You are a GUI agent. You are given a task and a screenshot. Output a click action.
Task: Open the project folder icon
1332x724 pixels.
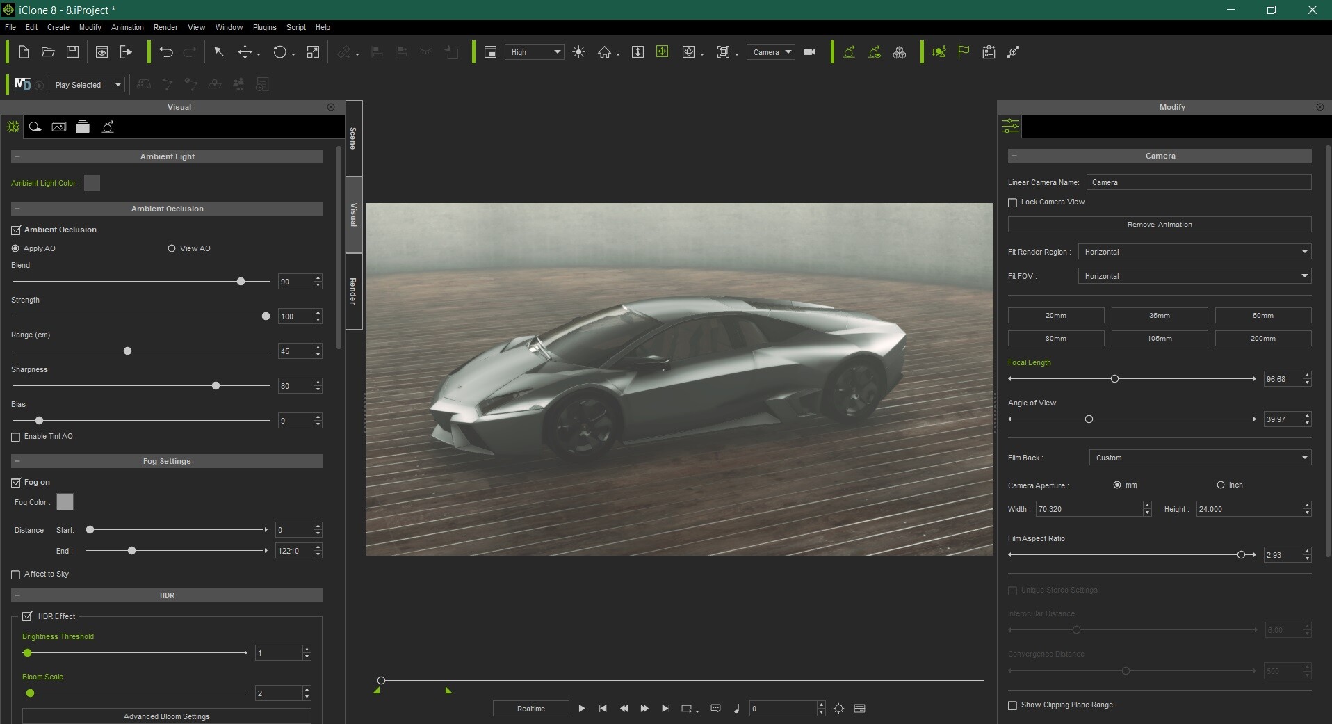point(48,52)
